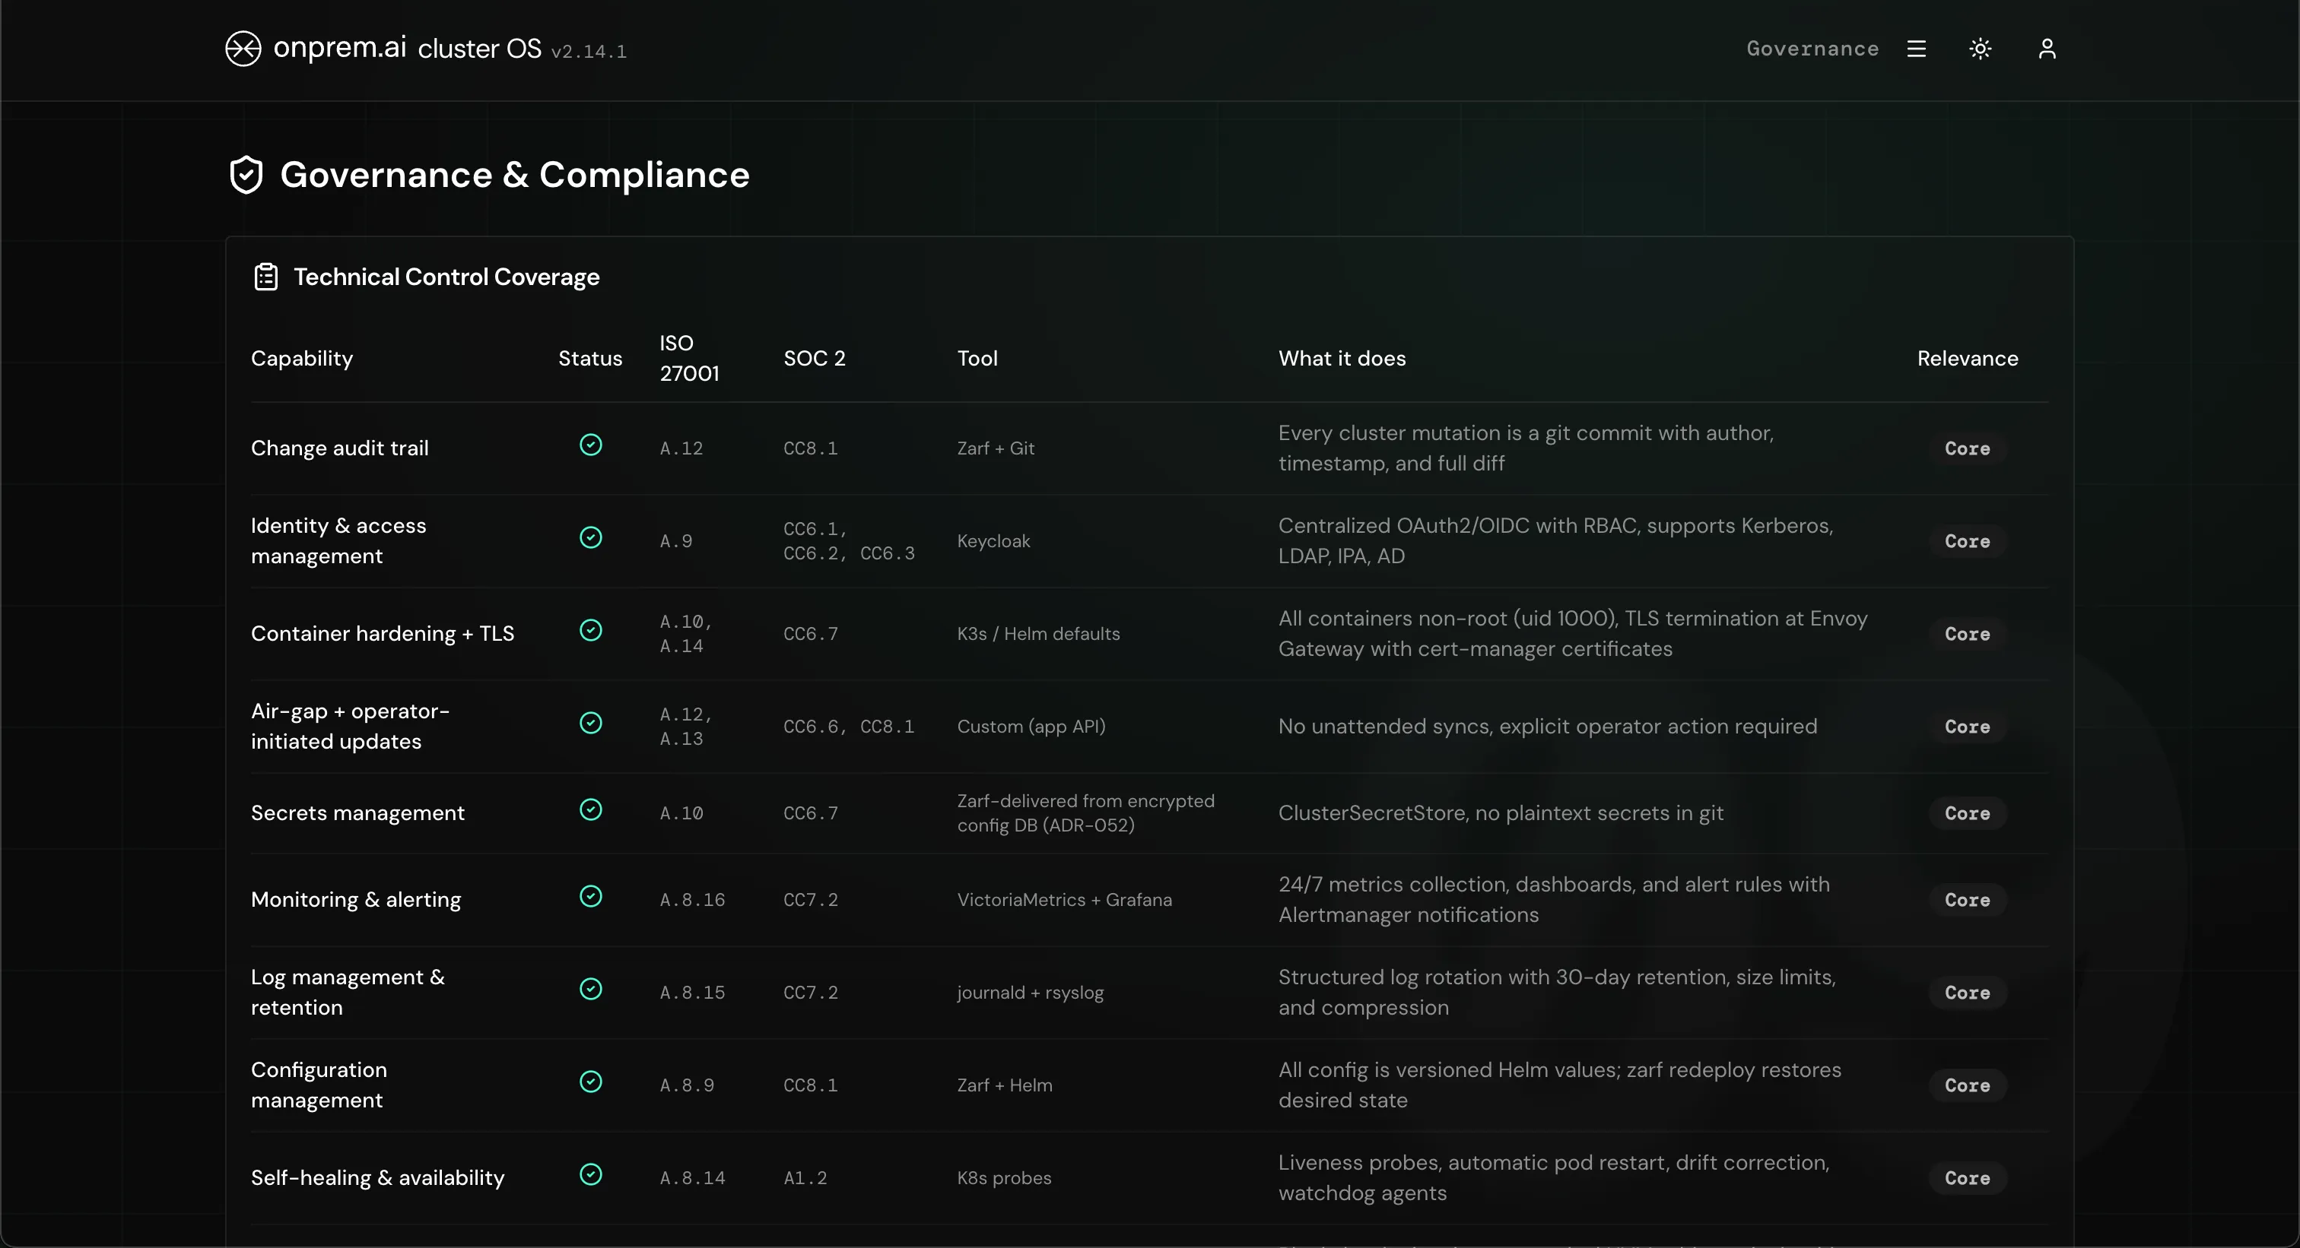Open the Governance menu label

coord(1812,49)
